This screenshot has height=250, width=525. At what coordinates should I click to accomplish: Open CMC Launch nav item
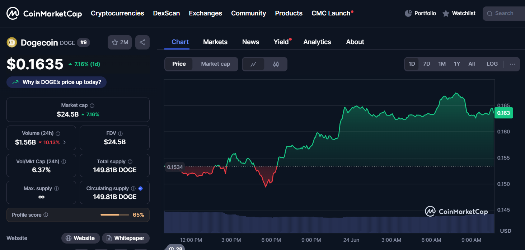coord(331,13)
